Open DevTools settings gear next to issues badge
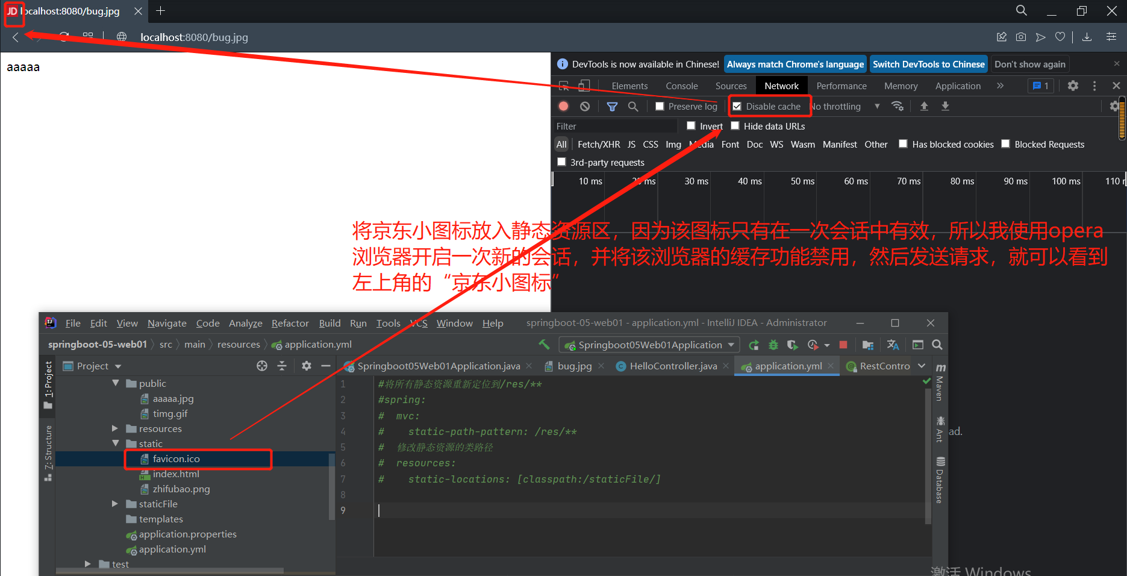This screenshot has width=1127, height=576. click(1073, 86)
